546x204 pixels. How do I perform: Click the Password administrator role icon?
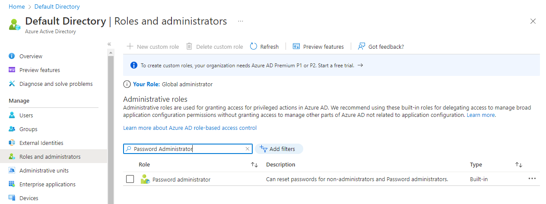click(x=145, y=179)
